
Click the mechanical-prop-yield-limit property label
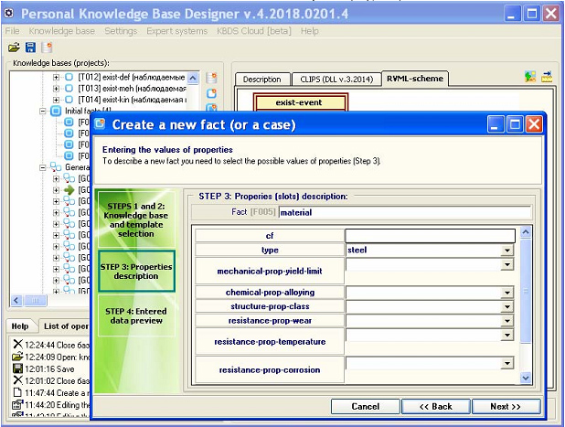270,271
